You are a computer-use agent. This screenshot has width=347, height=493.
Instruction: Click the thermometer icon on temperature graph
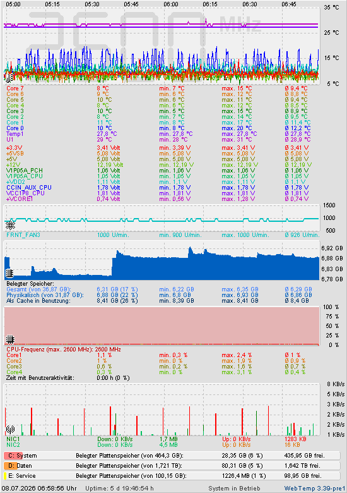pyautogui.click(x=9, y=77)
